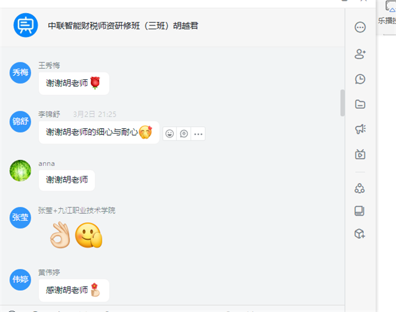
Task: Open the more options circle icon in sidebar
Action: pyautogui.click(x=360, y=27)
